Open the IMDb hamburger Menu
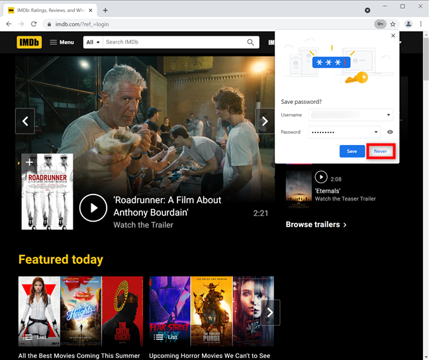The image size is (429, 360). pyautogui.click(x=62, y=42)
